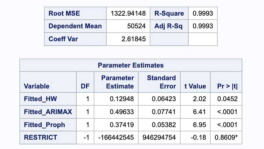Click the Parameter Estimates table title
Image resolution: width=264 pixels, height=149 pixels.
coord(130,65)
